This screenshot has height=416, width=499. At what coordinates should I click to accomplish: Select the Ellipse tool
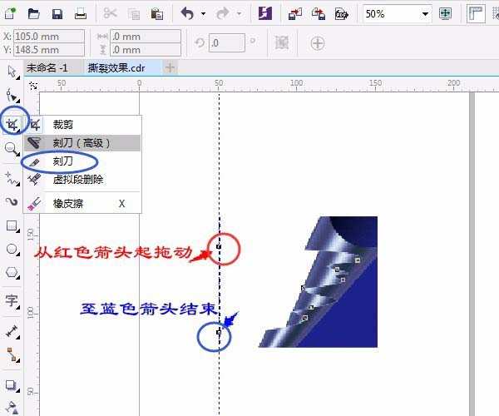[12, 249]
